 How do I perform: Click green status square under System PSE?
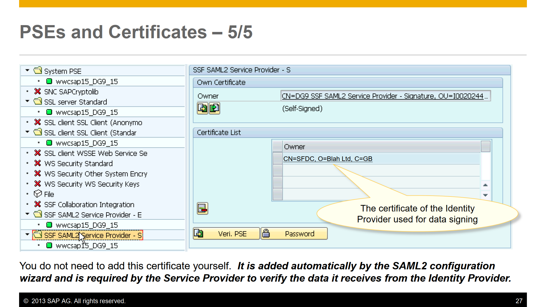tap(49, 81)
